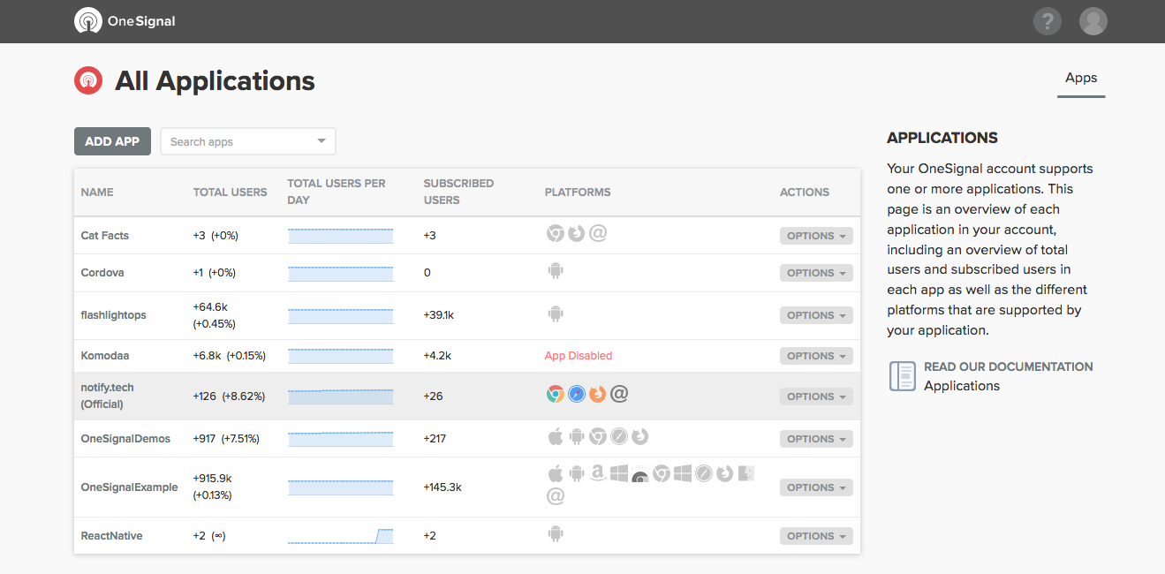Click the Apple icon in OneSignalExample row
Viewport: 1165px width, 574px height.
[x=556, y=473]
